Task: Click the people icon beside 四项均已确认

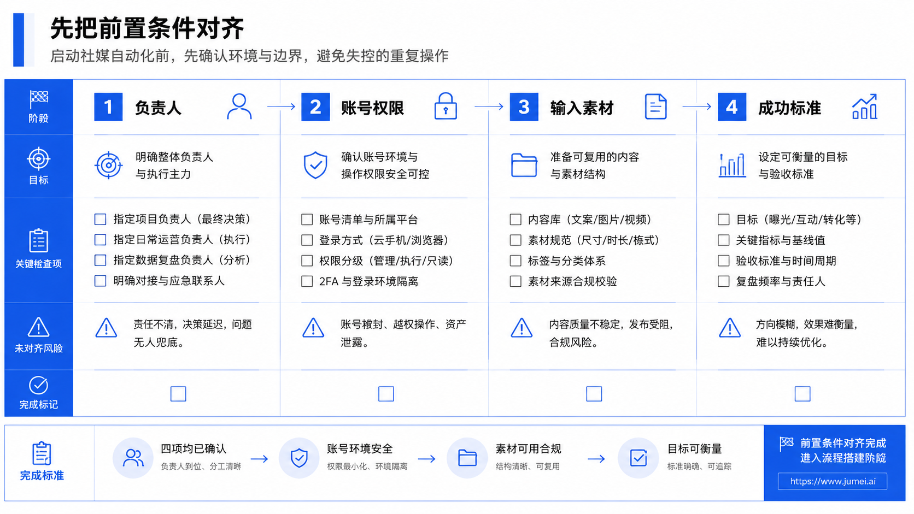Action: (133, 458)
